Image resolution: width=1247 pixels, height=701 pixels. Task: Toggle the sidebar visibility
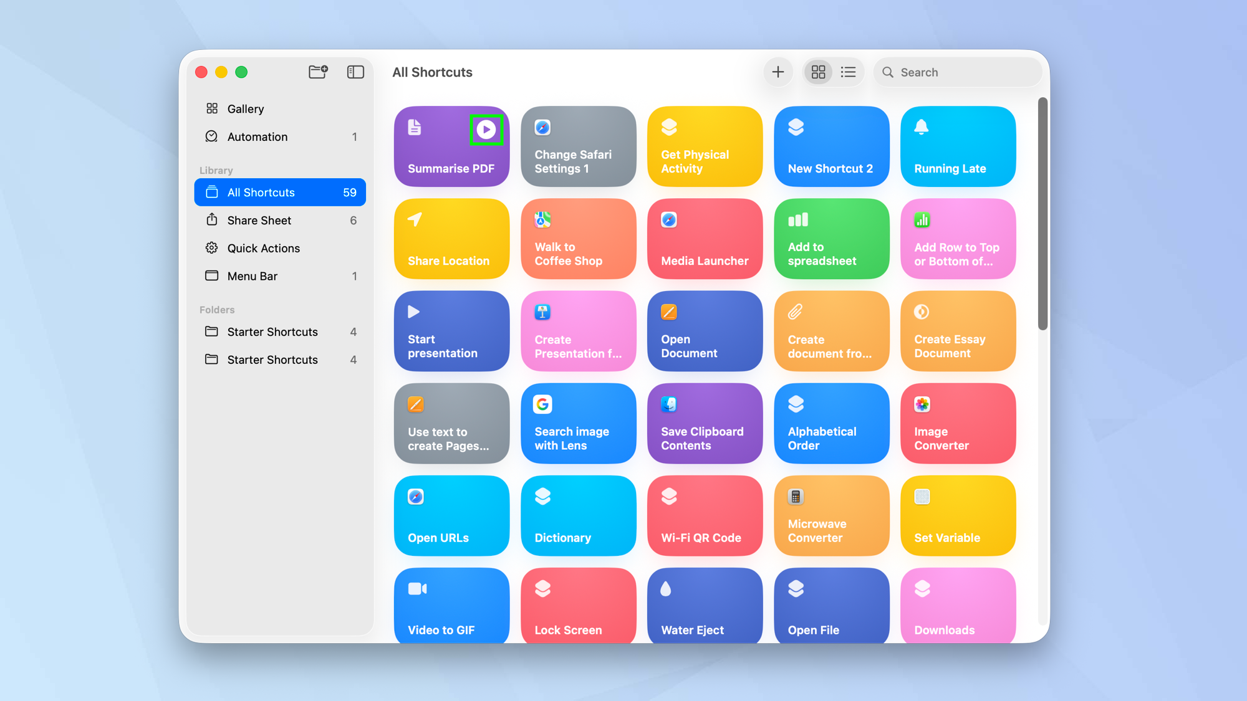click(x=355, y=72)
